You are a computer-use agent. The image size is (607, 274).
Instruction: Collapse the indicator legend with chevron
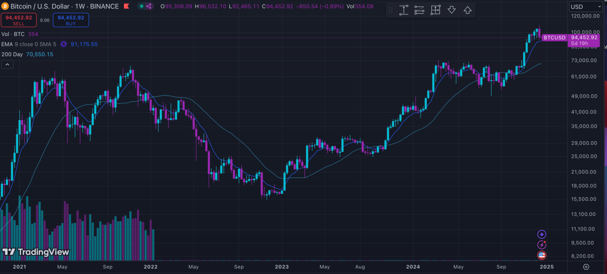click(x=8, y=65)
